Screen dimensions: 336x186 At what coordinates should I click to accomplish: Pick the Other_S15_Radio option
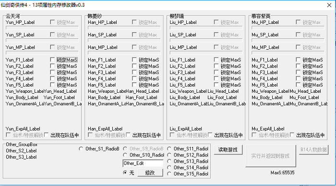169,174
